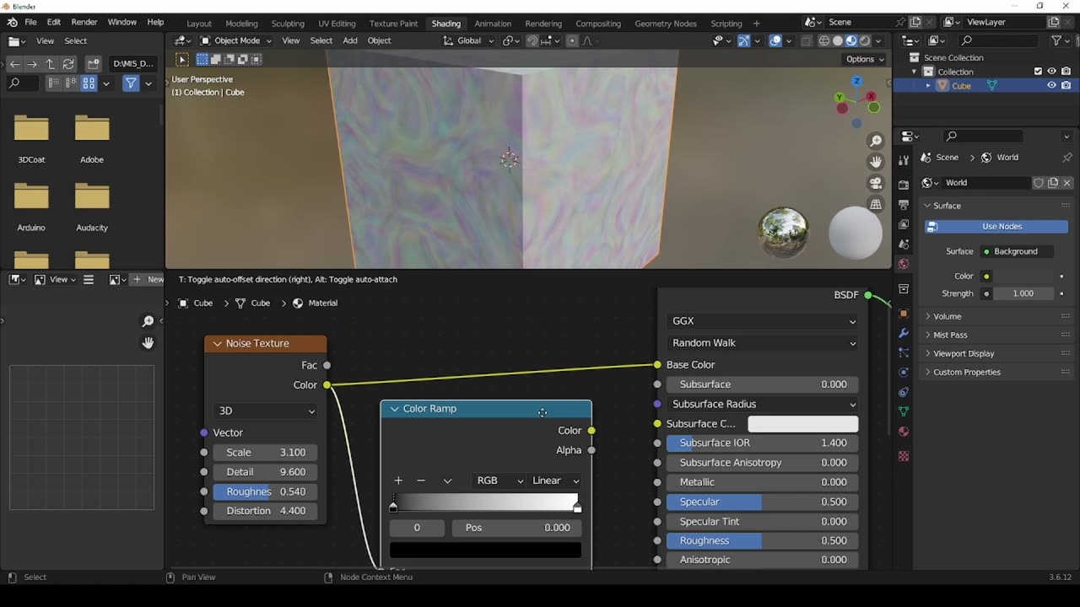Open the Render menu
Viewport: 1080px width, 607px height.
[84, 22]
